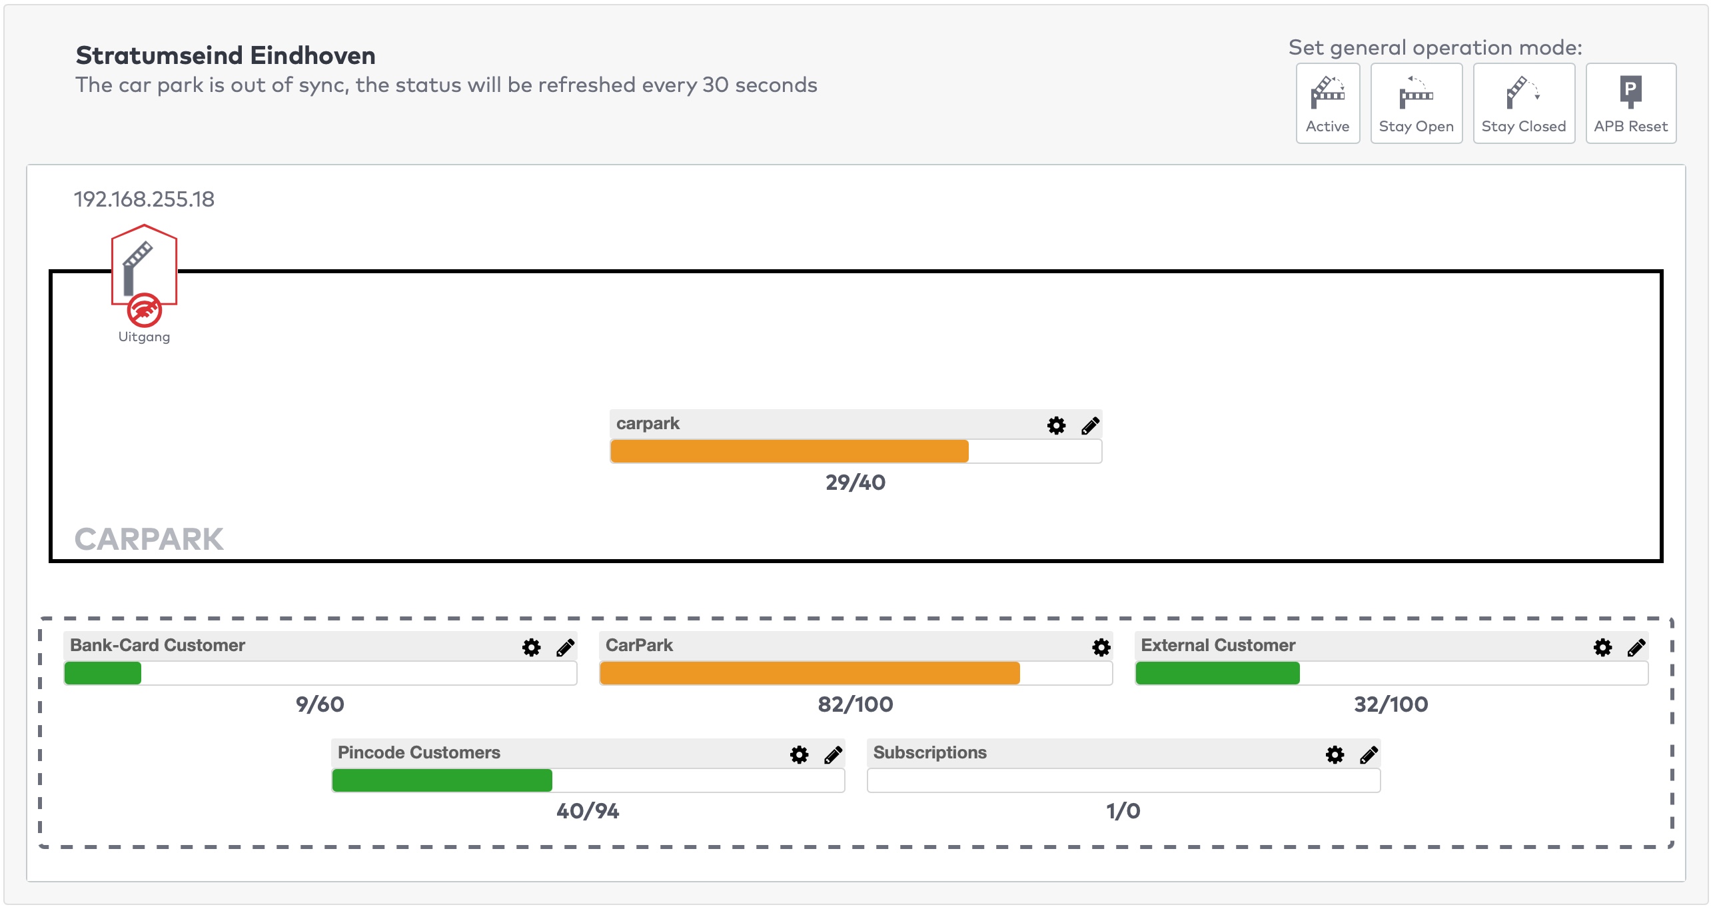Screen dimensions: 1715x909
Task: Open Subscriptions settings gear
Action: click(x=1335, y=754)
